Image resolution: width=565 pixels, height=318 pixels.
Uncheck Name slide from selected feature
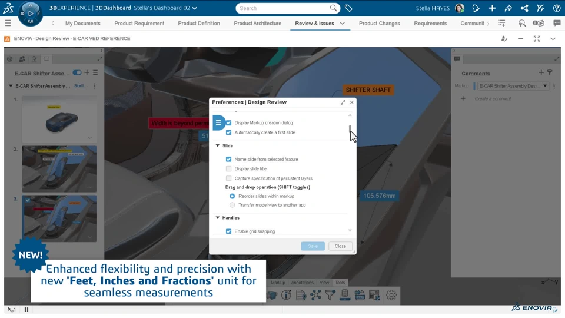tap(228, 159)
